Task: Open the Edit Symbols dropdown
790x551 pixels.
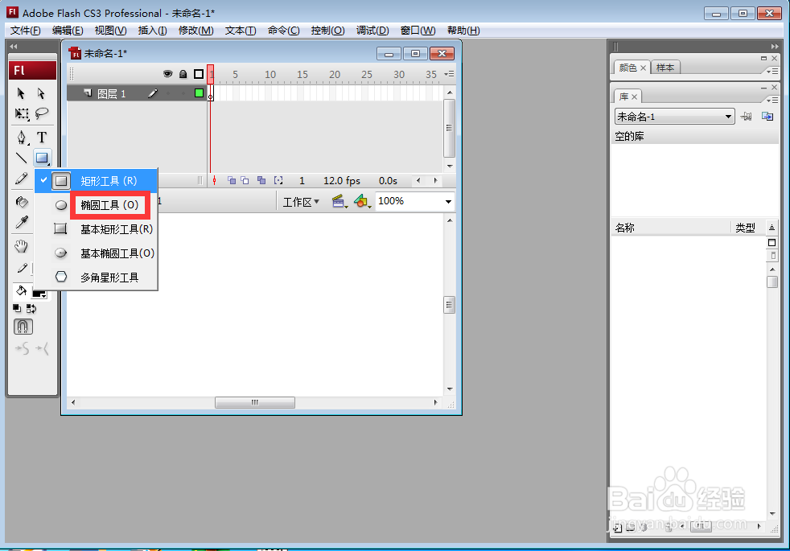Action: [x=363, y=202]
